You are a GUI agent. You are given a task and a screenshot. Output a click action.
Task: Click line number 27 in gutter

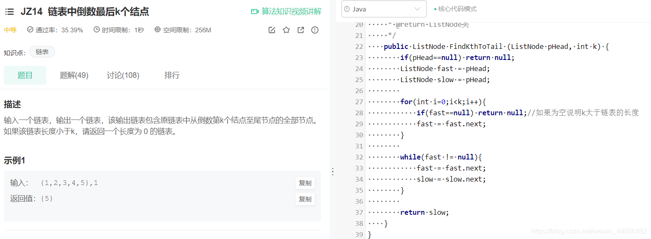(358, 102)
